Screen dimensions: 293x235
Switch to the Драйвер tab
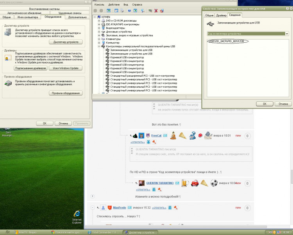[221, 15]
